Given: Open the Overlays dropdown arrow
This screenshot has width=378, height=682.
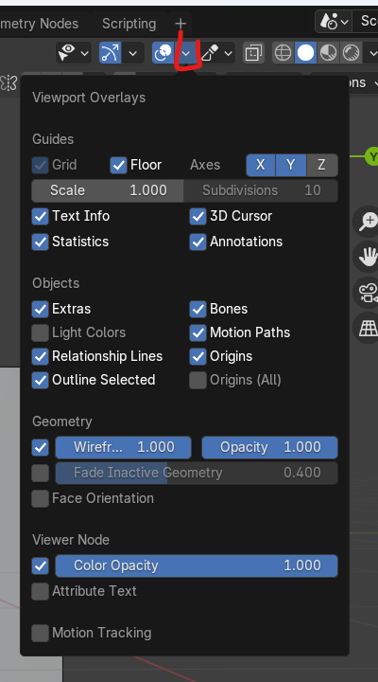Looking at the screenshot, I should (x=186, y=53).
